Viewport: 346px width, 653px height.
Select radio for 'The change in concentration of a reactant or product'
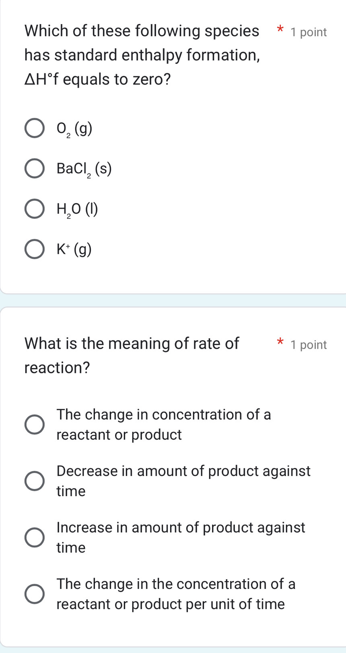click(35, 424)
